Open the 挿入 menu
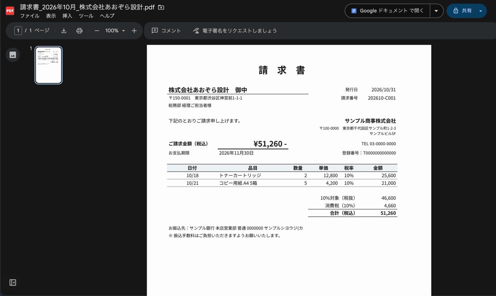Image resolution: width=496 pixels, height=296 pixels. (x=67, y=16)
